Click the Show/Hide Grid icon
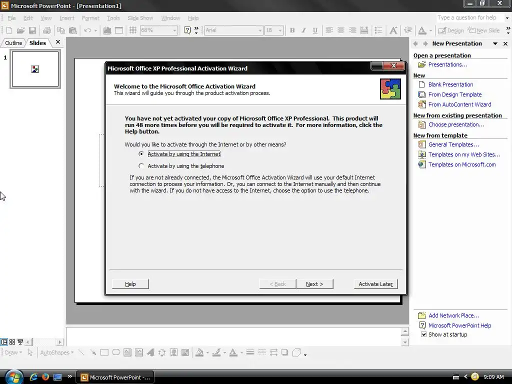This screenshot has height=384, width=512. [133, 30]
